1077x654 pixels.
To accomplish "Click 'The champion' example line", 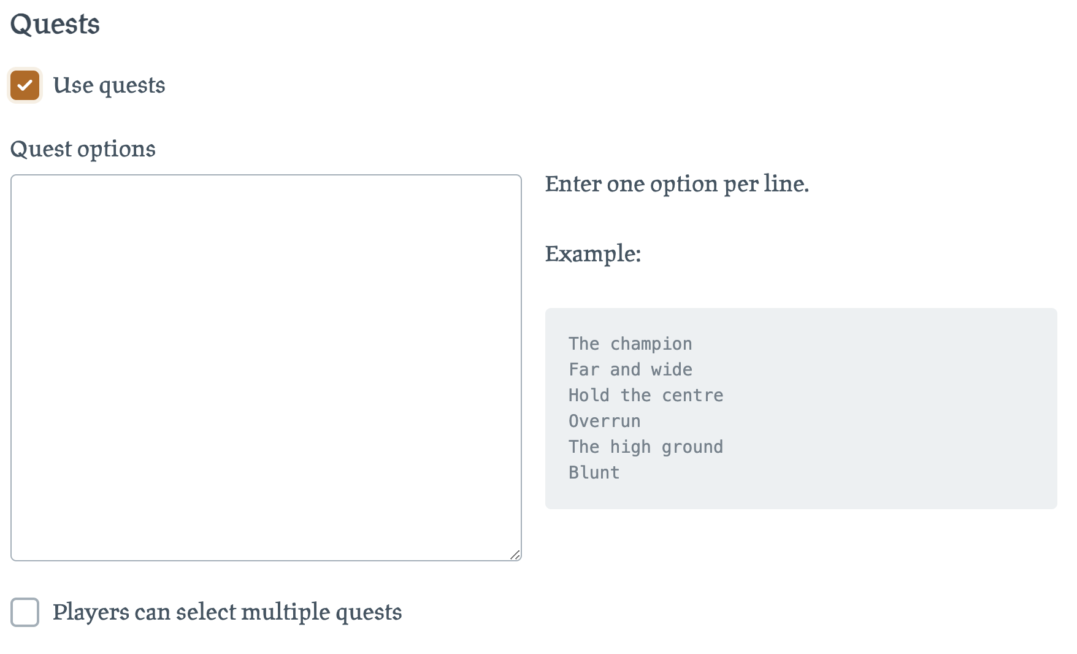I will pos(630,344).
